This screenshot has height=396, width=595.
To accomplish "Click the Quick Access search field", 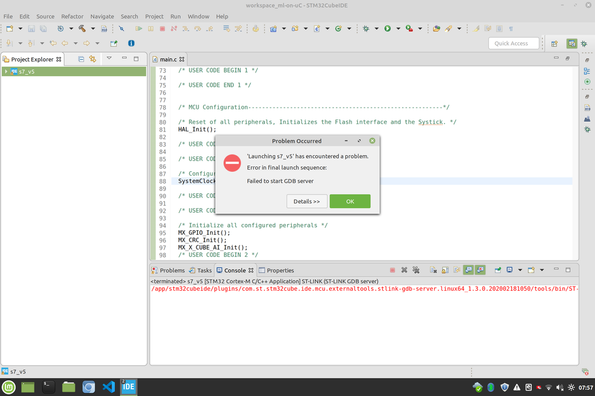I will [x=513, y=43].
